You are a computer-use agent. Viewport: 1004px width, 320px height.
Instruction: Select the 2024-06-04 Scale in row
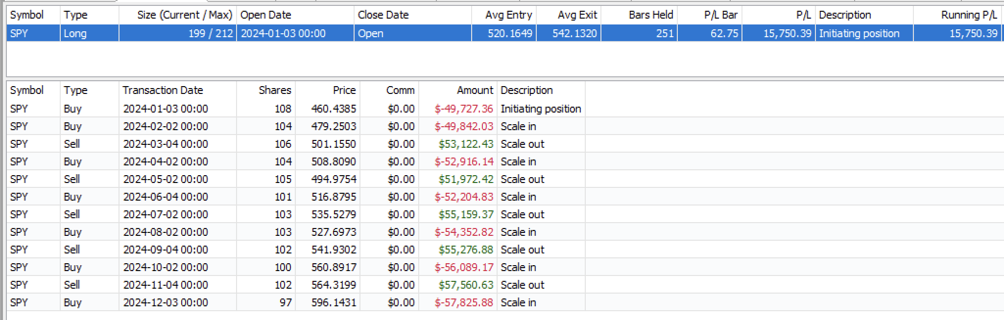point(294,197)
